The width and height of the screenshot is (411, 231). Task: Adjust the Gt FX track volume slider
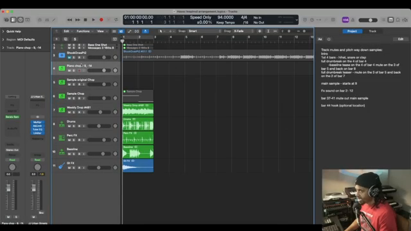coord(99,167)
